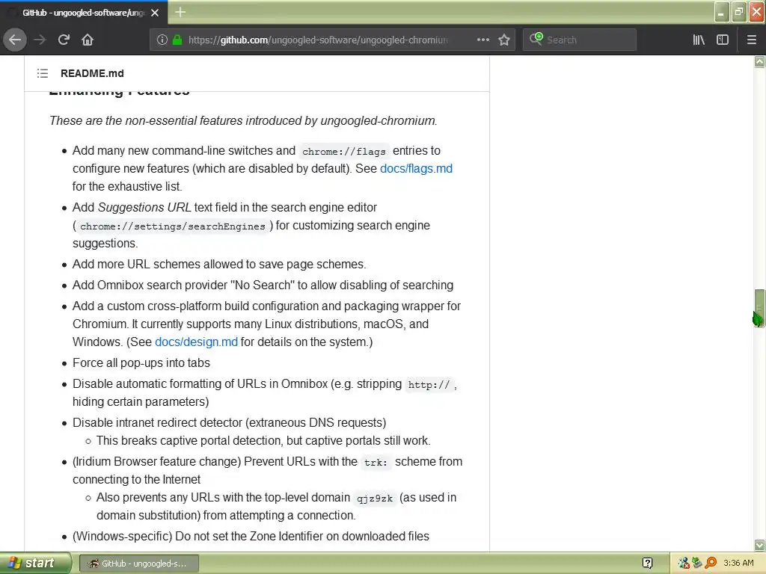Click the qjz9zk domain code text
Screen dimensions: 766x574
pos(374,499)
